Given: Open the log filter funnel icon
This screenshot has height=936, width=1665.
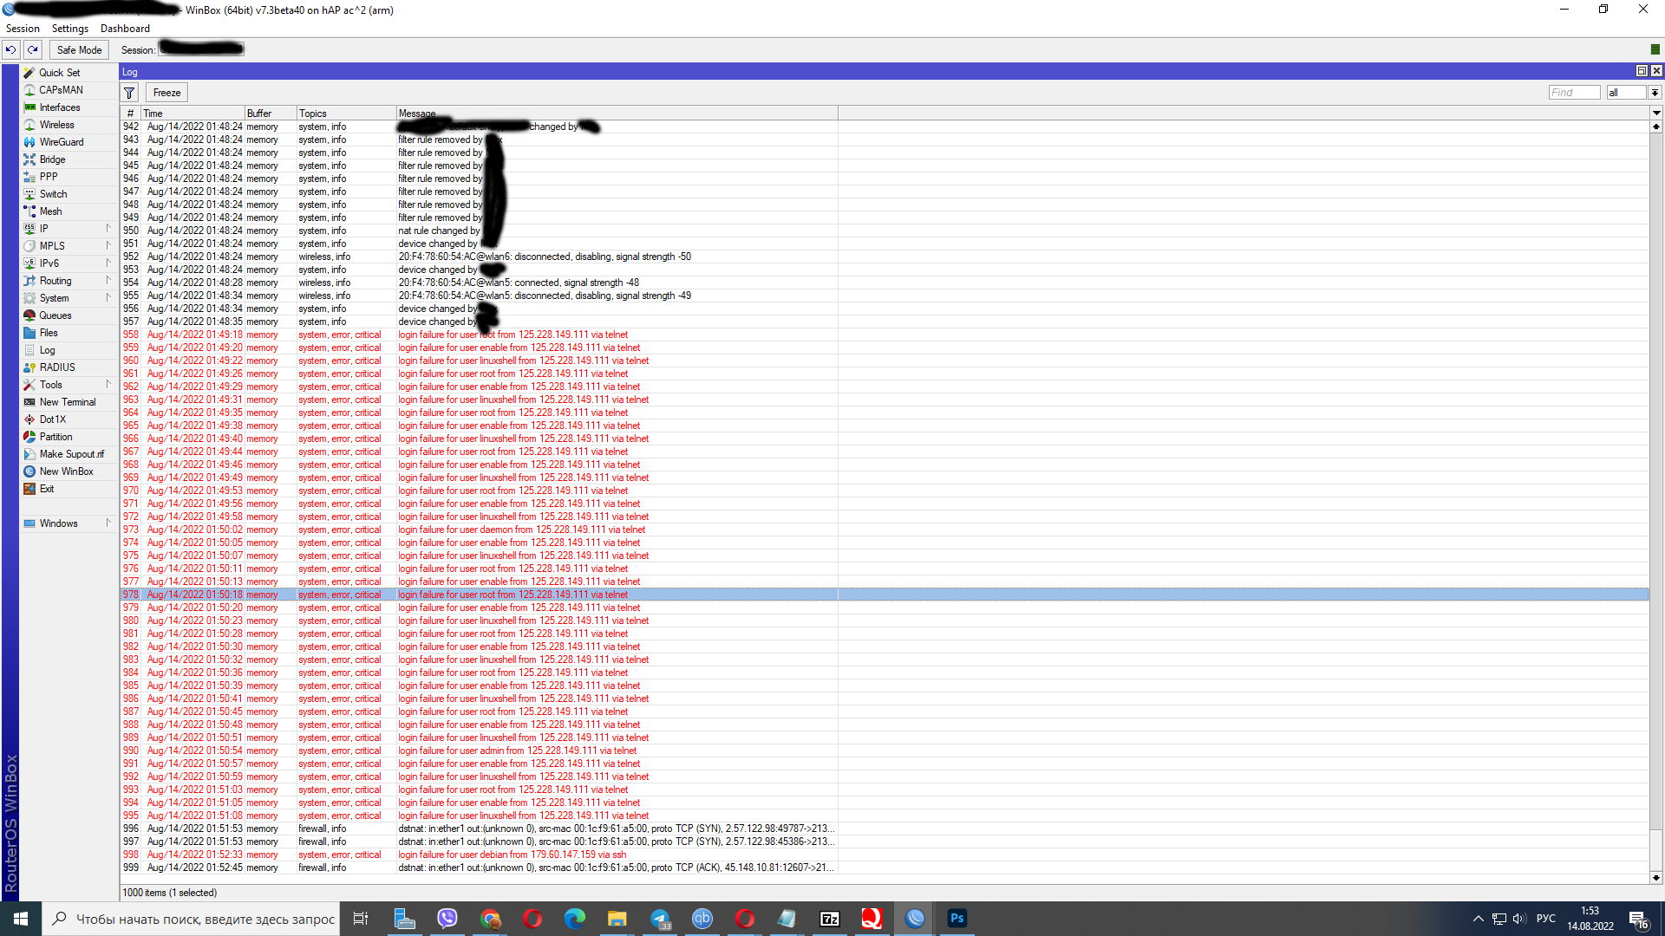Looking at the screenshot, I should point(129,93).
